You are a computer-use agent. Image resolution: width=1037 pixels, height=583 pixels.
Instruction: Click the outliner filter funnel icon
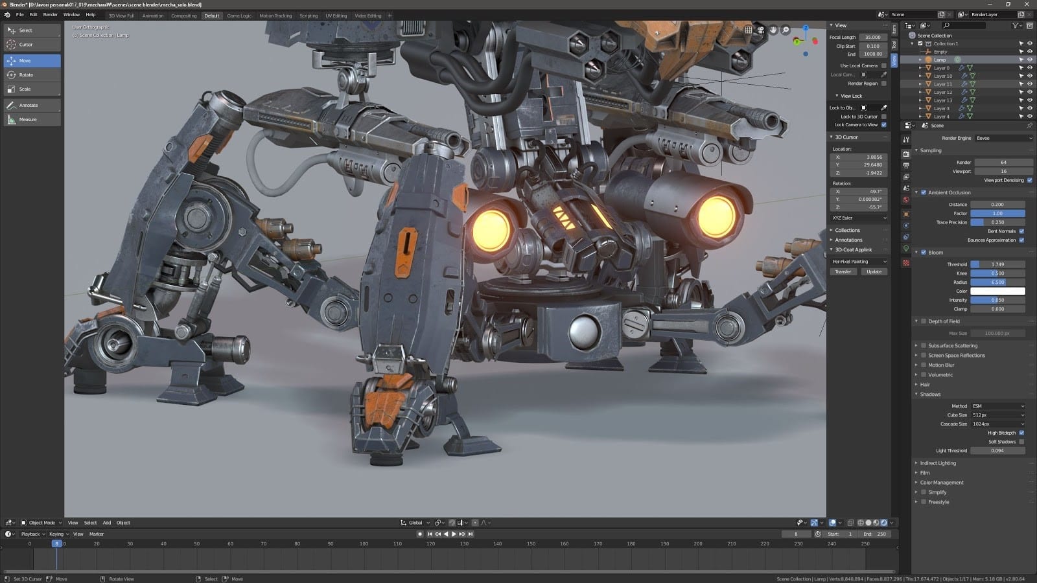tap(1016, 25)
